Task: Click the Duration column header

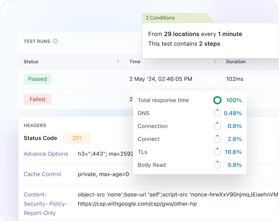Action: tap(236, 61)
